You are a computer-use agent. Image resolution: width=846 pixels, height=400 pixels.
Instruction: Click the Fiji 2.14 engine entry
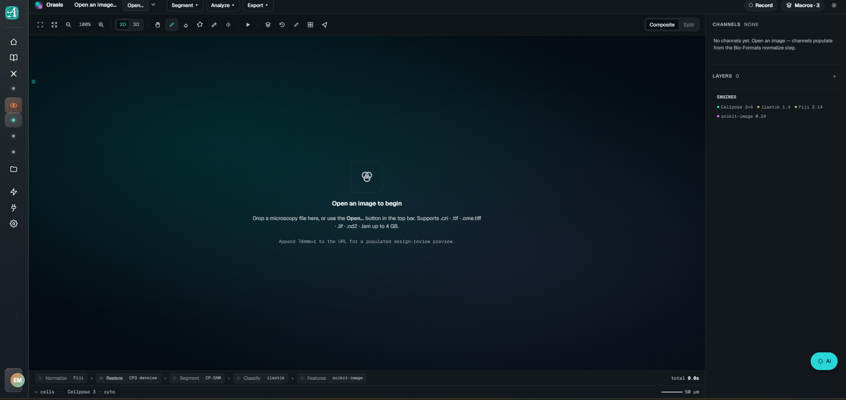808,107
